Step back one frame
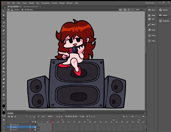The width and height of the screenshot is (171, 132). point(69,117)
